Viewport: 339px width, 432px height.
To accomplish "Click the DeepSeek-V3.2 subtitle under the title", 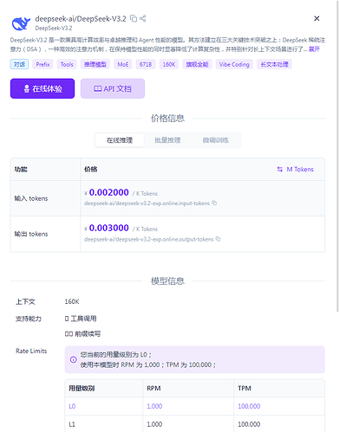I will 54,28.
